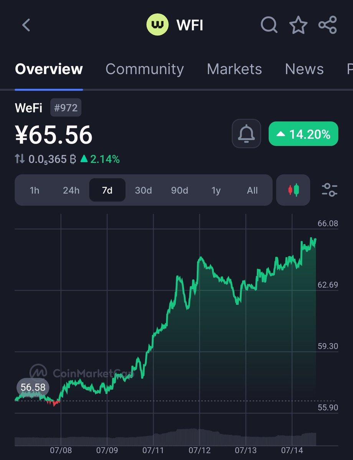This screenshot has width=353, height=460.
Task: Tap the 66.08 y-axis label
Action: click(x=328, y=223)
